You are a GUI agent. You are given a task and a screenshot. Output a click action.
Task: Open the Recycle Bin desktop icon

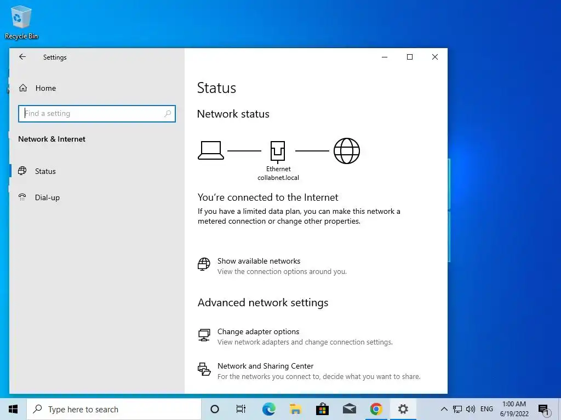(x=21, y=22)
